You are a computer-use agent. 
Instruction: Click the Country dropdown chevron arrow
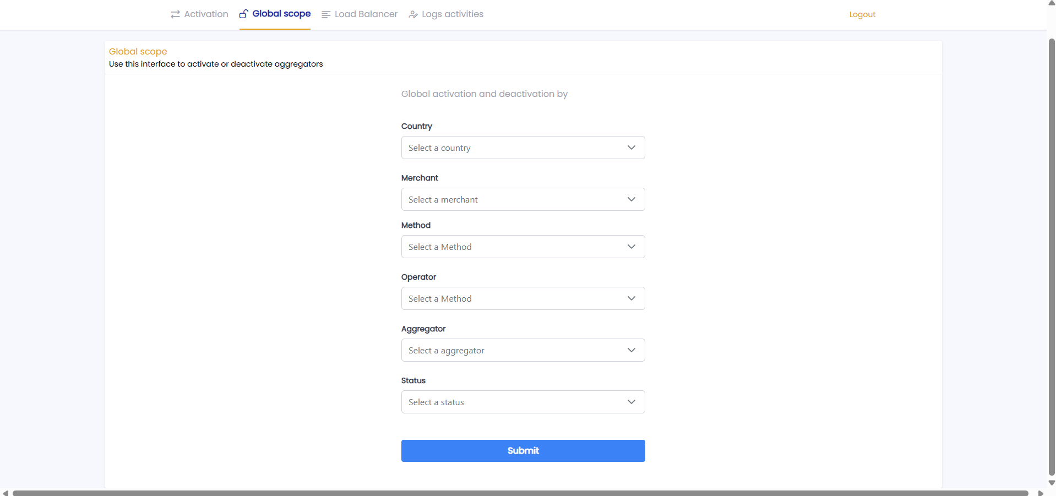[x=631, y=148]
